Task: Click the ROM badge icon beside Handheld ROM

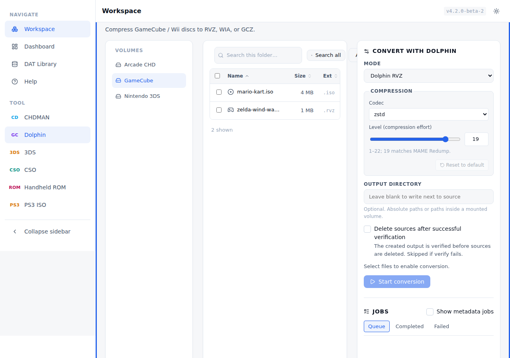Action: [x=15, y=187]
